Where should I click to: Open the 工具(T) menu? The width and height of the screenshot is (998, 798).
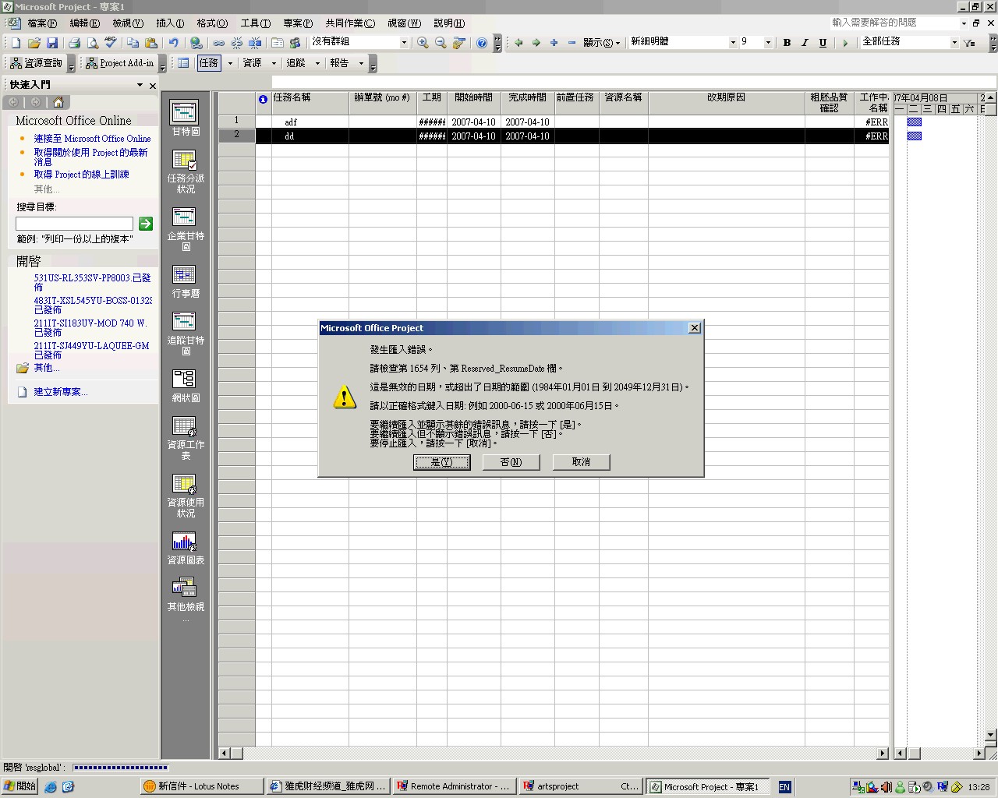coord(255,23)
